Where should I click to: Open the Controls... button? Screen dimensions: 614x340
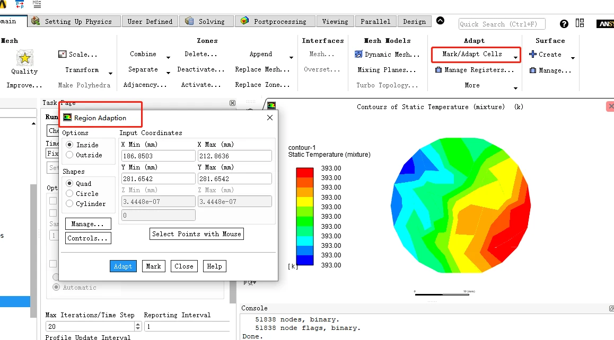tap(87, 238)
